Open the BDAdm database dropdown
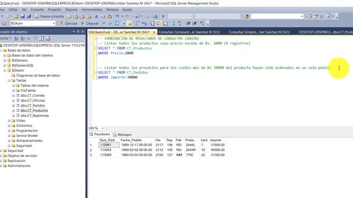This screenshot has width=353, height=198. (54, 23)
